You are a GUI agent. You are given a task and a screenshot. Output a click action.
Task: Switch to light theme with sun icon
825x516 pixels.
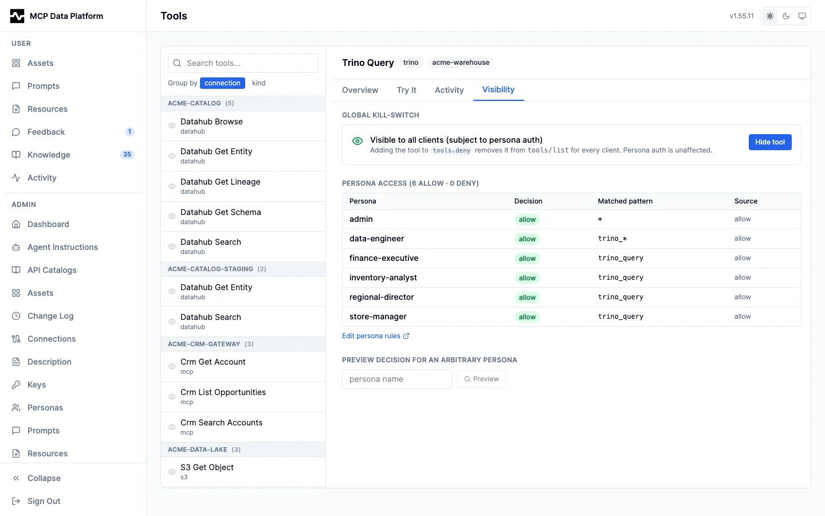click(x=770, y=16)
